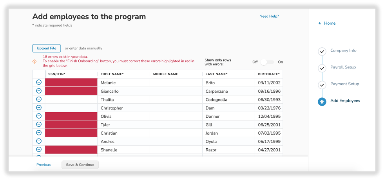Delete the Christian Jordan row
The image size is (384, 180).
click(39, 133)
